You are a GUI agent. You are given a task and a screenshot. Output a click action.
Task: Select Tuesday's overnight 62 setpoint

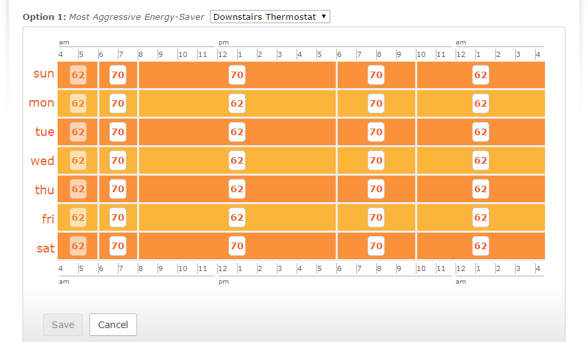[481, 132]
